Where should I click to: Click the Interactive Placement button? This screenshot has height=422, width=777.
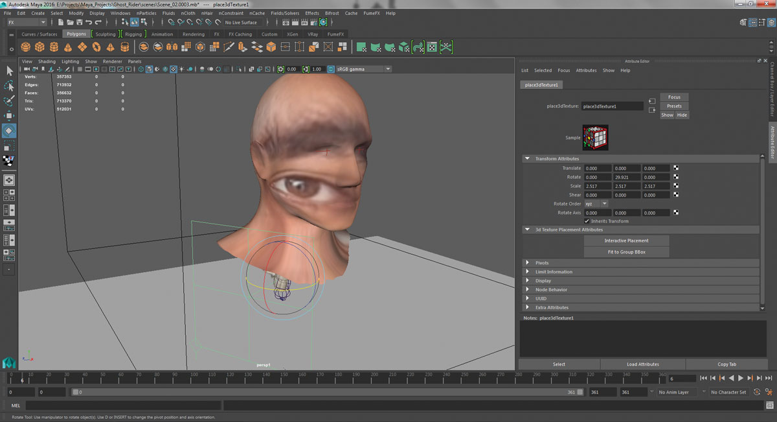626,240
